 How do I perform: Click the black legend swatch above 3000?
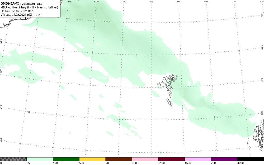coord(251,159)
